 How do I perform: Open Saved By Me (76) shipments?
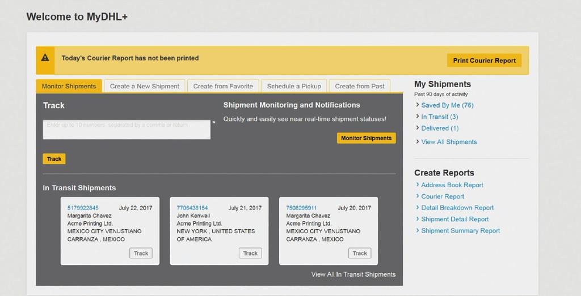447,105
